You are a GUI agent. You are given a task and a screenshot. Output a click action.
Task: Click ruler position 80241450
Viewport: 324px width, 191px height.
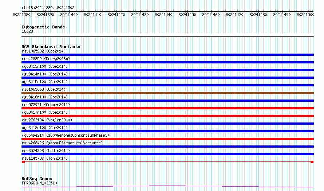point(187,15)
